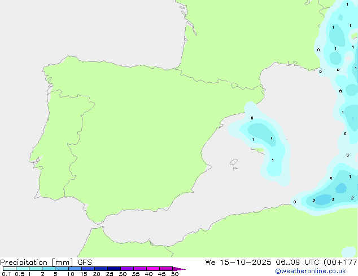
Task: Select the 0.5–1 mm light cyan legend swatch
Action: pos(23,269)
